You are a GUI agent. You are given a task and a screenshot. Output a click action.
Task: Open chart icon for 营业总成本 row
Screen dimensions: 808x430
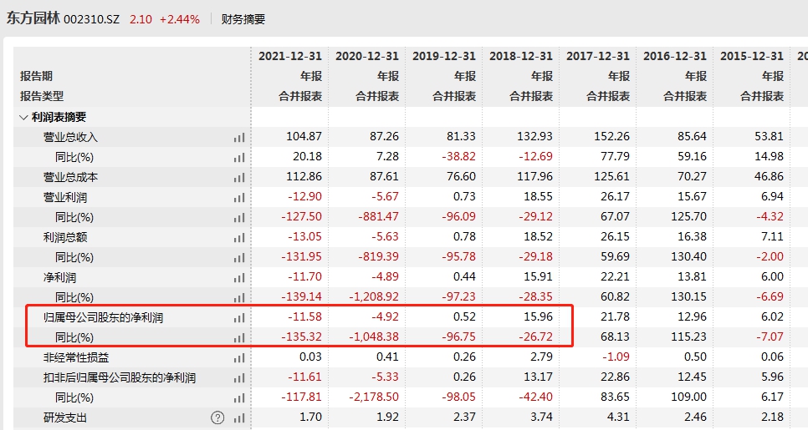238,178
